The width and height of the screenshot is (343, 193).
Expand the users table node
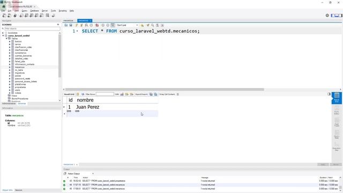click(10, 90)
